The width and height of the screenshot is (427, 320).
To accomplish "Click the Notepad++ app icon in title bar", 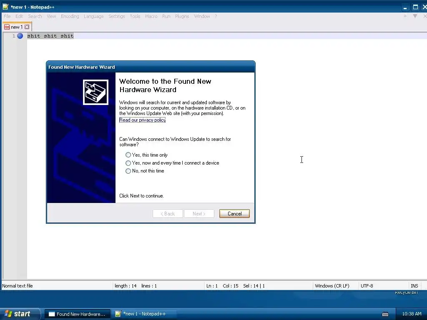I will point(5,7).
